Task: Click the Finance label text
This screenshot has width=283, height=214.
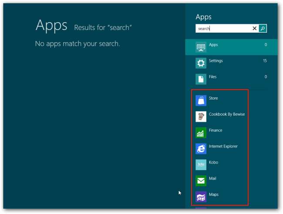Action: [216, 130]
